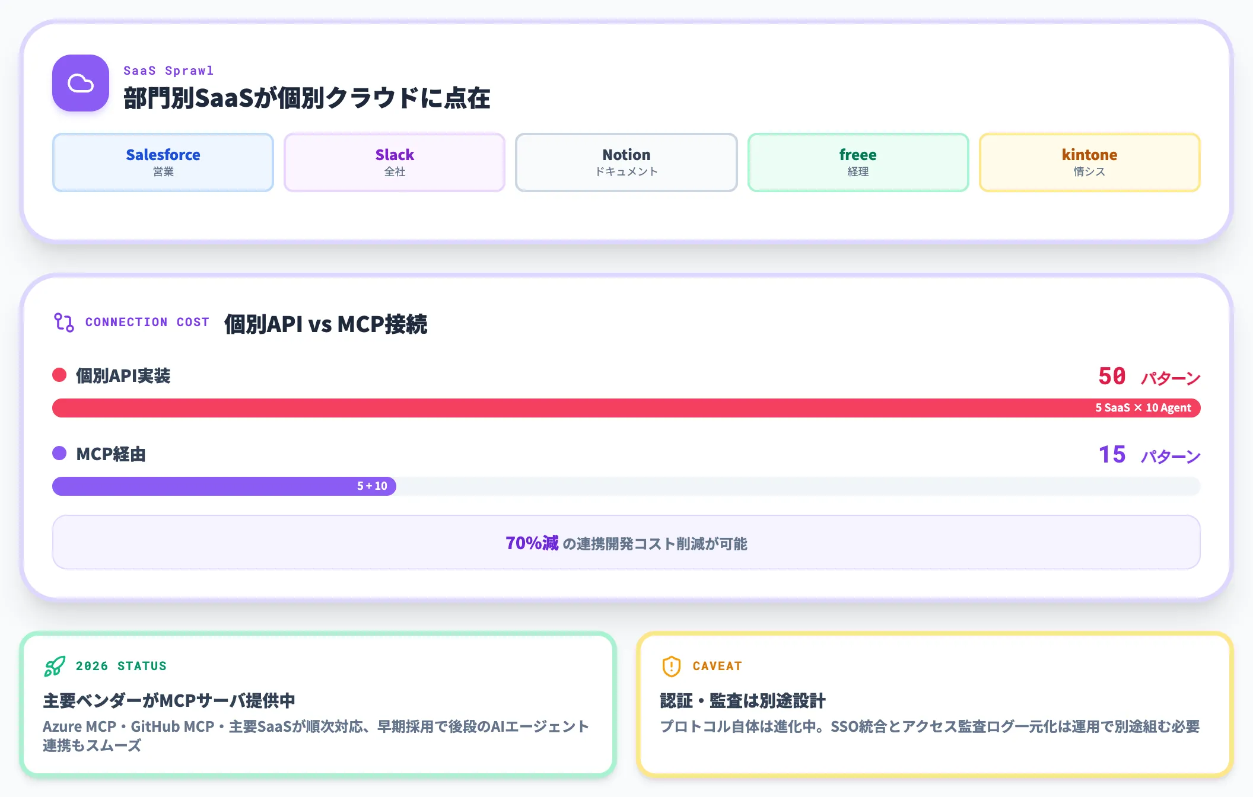The image size is (1253, 797).
Task: Click the Azure MCP・GitHub MCP description text
Action: click(x=316, y=736)
